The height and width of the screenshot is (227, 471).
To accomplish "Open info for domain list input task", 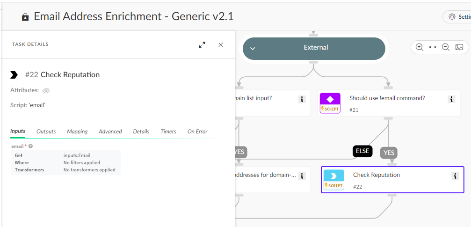I will pos(302,99).
